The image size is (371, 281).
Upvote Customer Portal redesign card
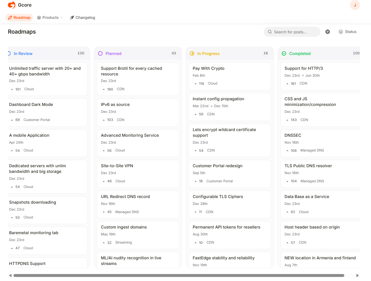tap(198, 181)
